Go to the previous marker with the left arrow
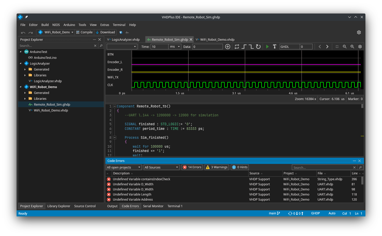382x236 pixels. click(x=320, y=47)
